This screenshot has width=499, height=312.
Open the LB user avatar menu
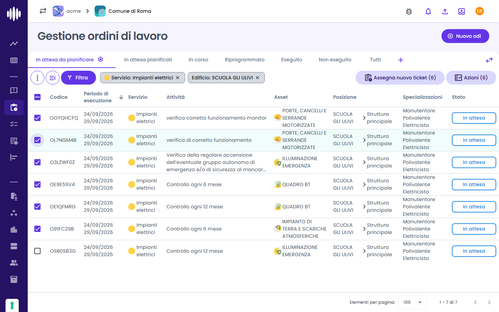tap(480, 11)
